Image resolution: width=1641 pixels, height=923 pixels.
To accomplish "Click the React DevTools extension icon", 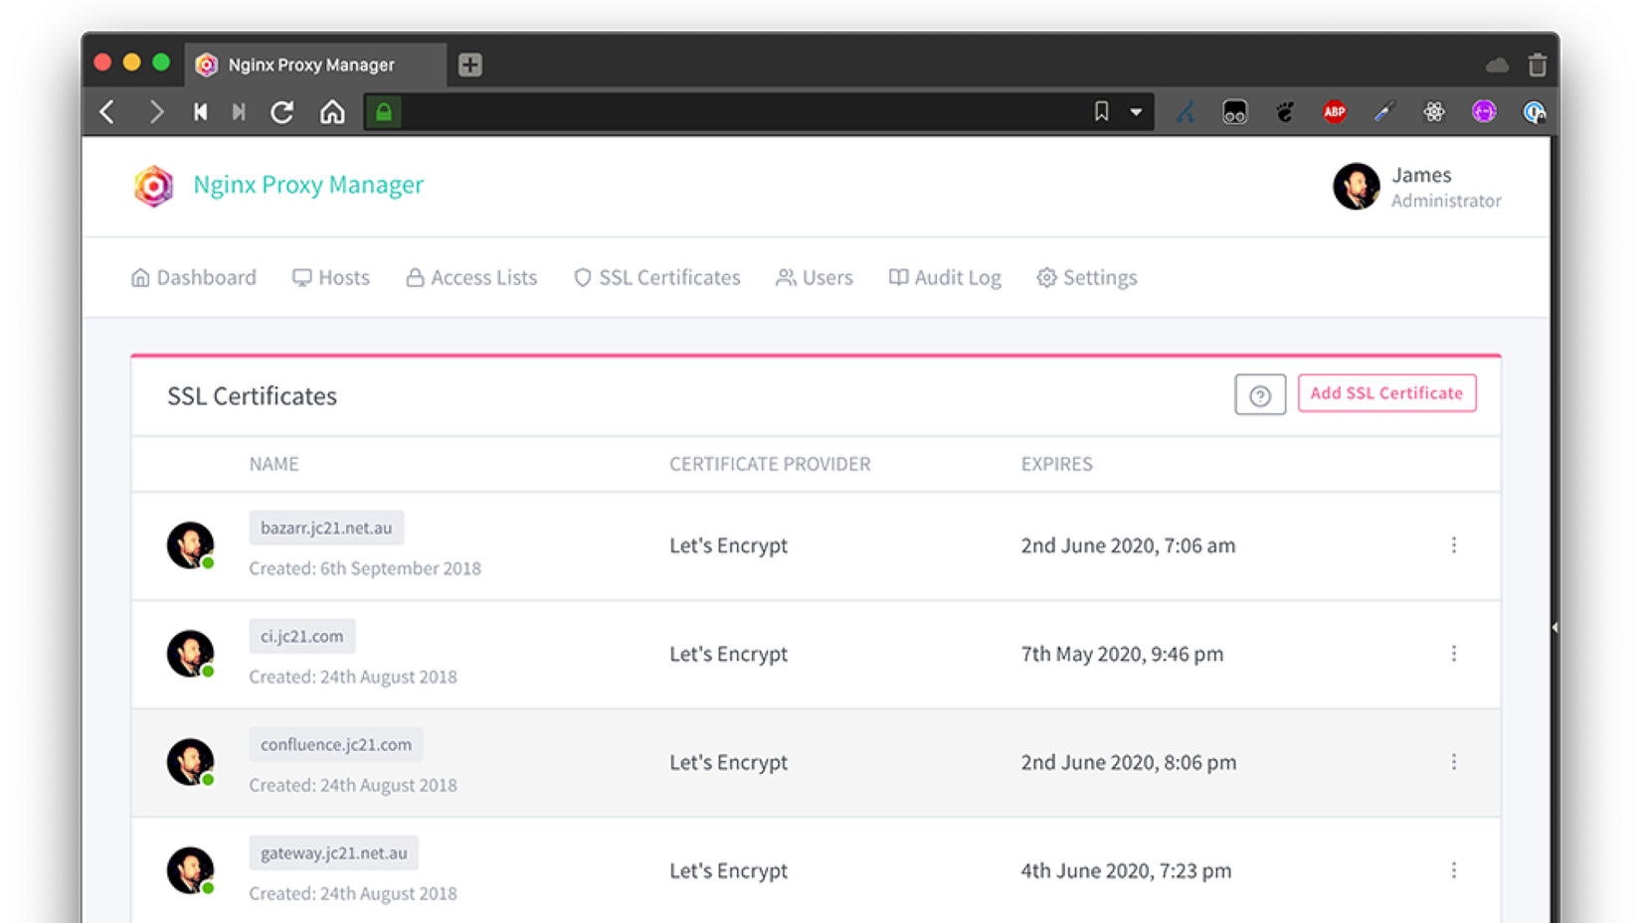I will click(x=1434, y=111).
